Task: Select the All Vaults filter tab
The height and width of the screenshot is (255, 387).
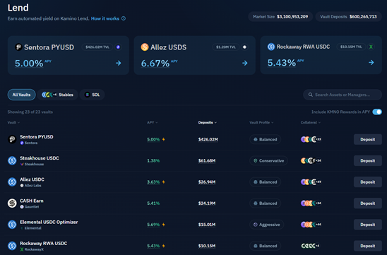Action: click(x=21, y=95)
